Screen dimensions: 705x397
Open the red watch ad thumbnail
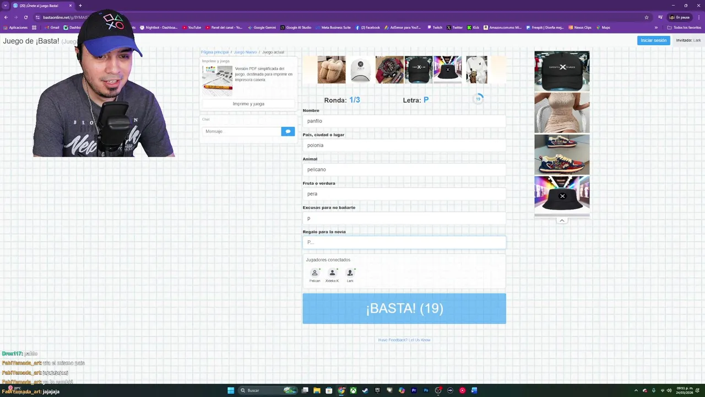(389, 70)
